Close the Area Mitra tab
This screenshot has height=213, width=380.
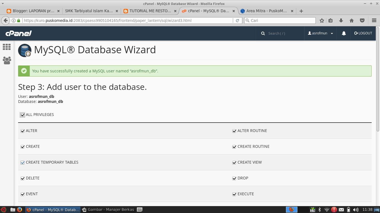coord(292,11)
